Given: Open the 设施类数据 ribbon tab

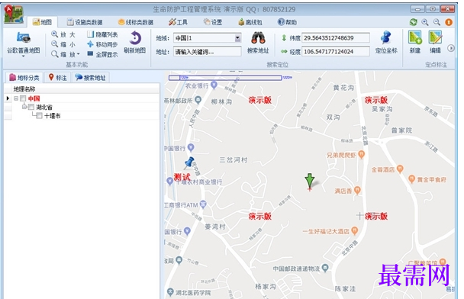Looking at the screenshot, I should tap(85, 22).
